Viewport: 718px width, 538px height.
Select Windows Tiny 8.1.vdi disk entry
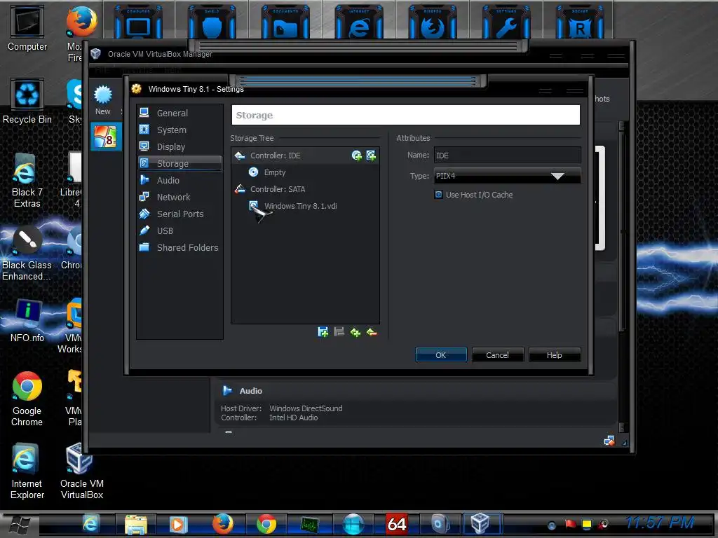tap(300, 206)
